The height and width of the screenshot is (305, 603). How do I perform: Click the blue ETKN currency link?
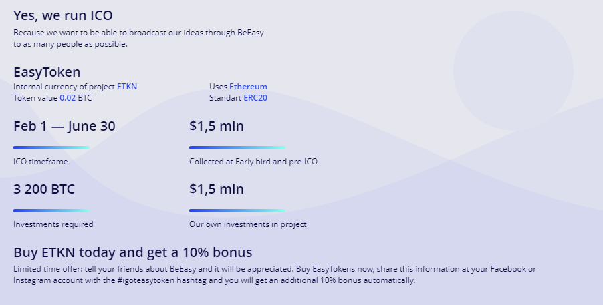pyautogui.click(x=127, y=87)
